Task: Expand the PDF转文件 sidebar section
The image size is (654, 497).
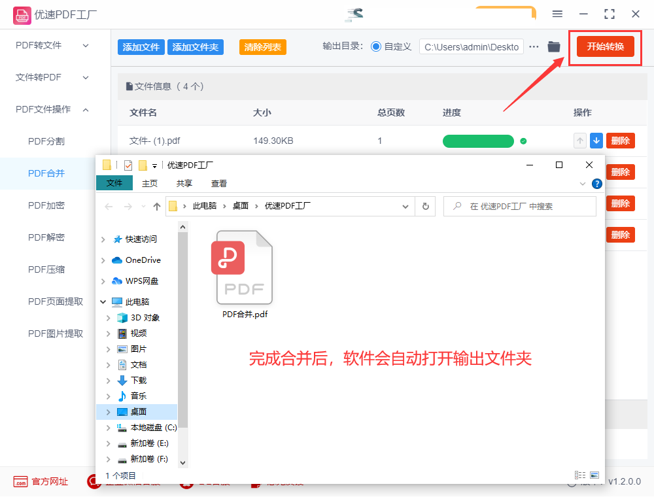Action: (x=86, y=45)
